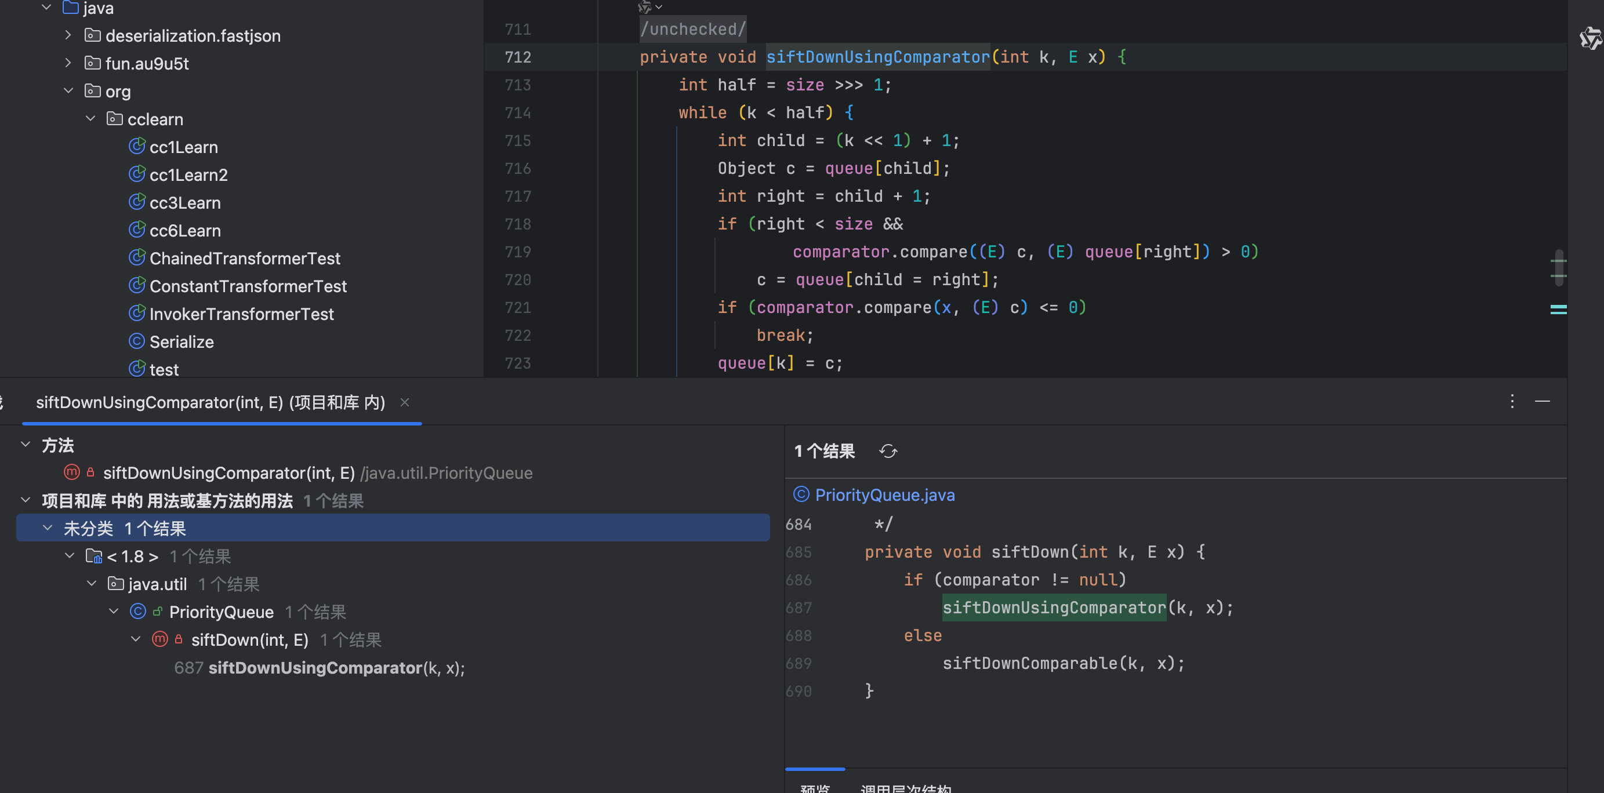Open the tool window options (three dots) menu
This screenshot has width=1604, height=793.
[x=1512, y=402]
